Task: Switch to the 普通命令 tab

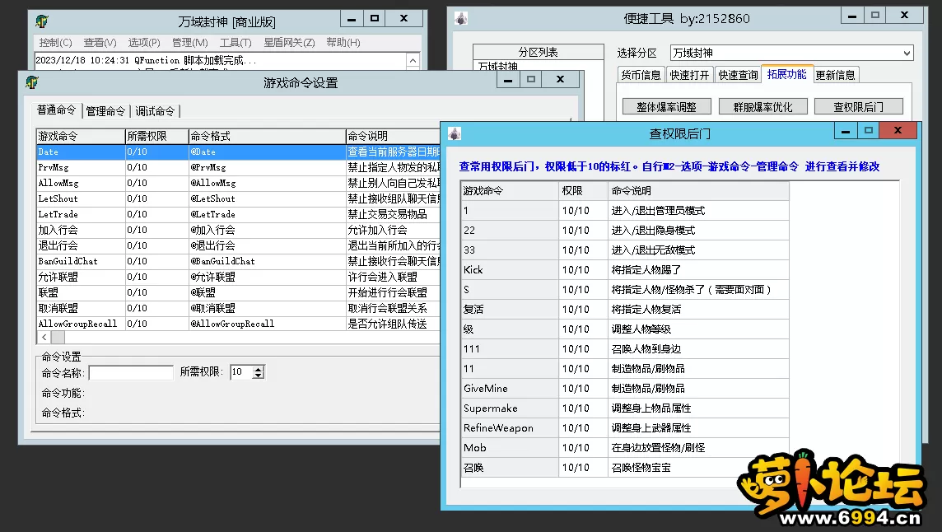Action: point(57,110)
